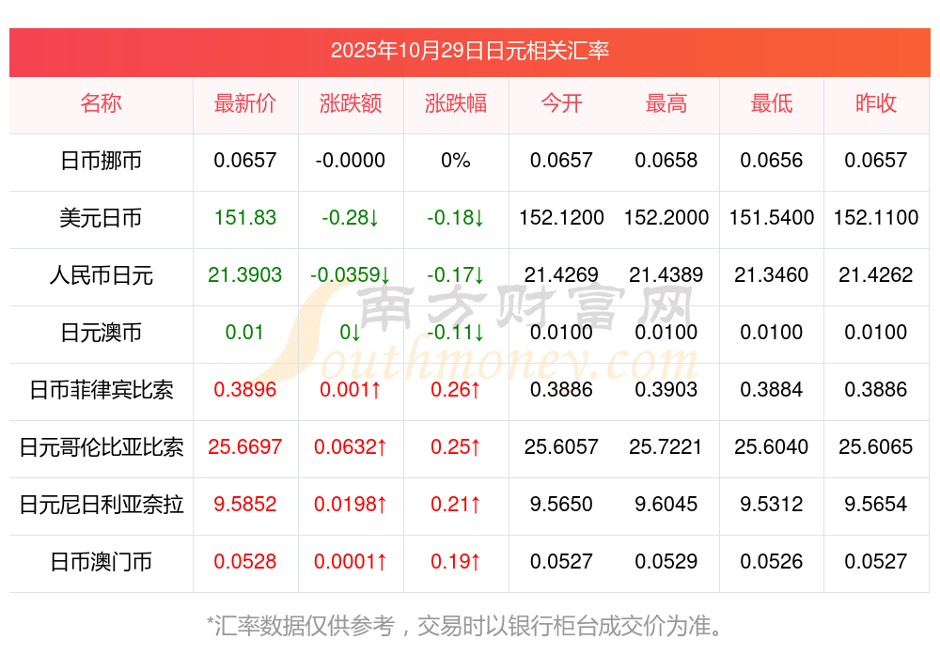Screen dimensions: 940x655
Task: Click latest price 0.01 for 日元澳币
Action: tap(244, 332)
